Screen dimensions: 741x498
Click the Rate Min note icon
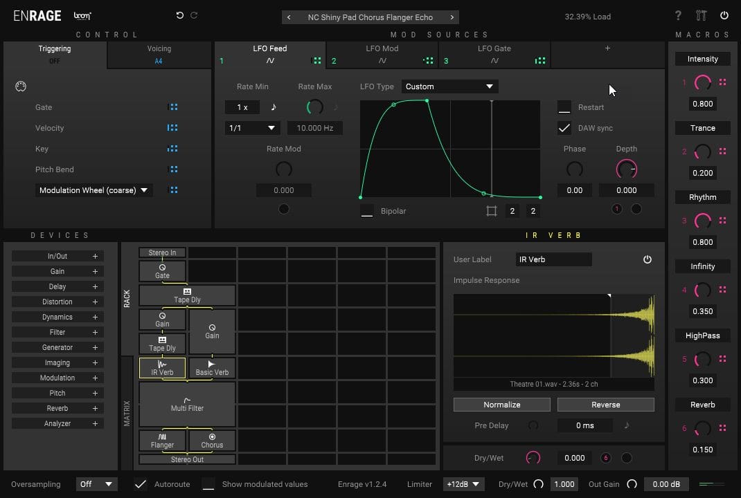(273, 107)
